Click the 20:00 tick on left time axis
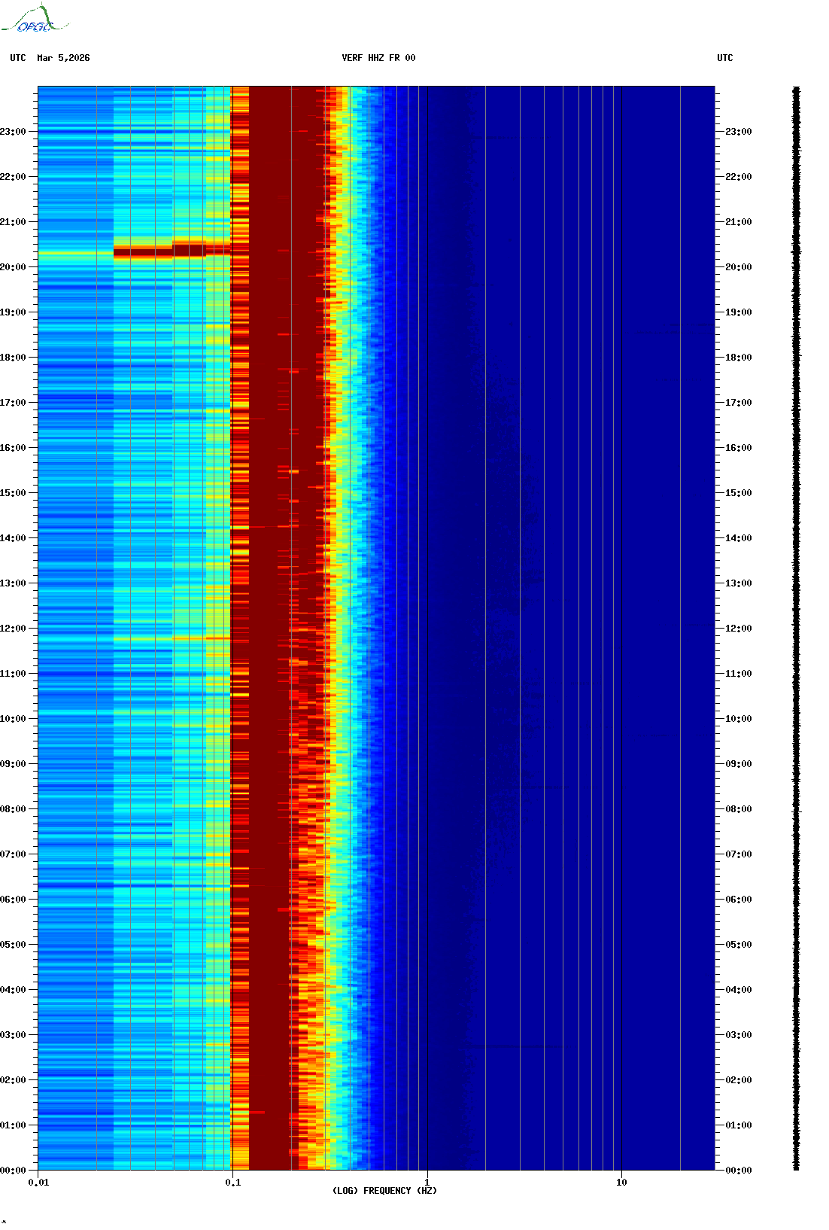The image size is (829, 1230). tap(14, 267)
